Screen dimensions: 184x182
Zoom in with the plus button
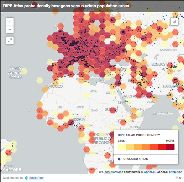(10, 22)
